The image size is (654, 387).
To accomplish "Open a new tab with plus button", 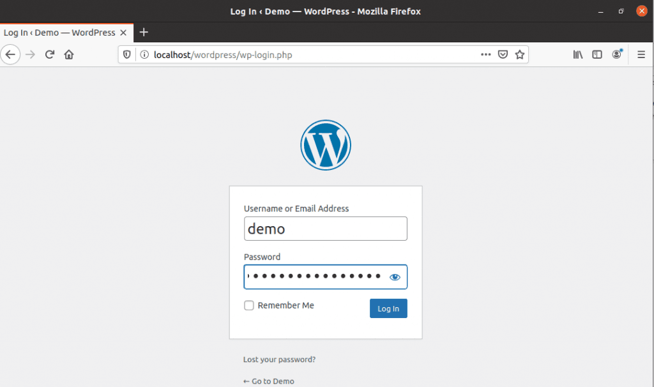I will coord(144,33).
